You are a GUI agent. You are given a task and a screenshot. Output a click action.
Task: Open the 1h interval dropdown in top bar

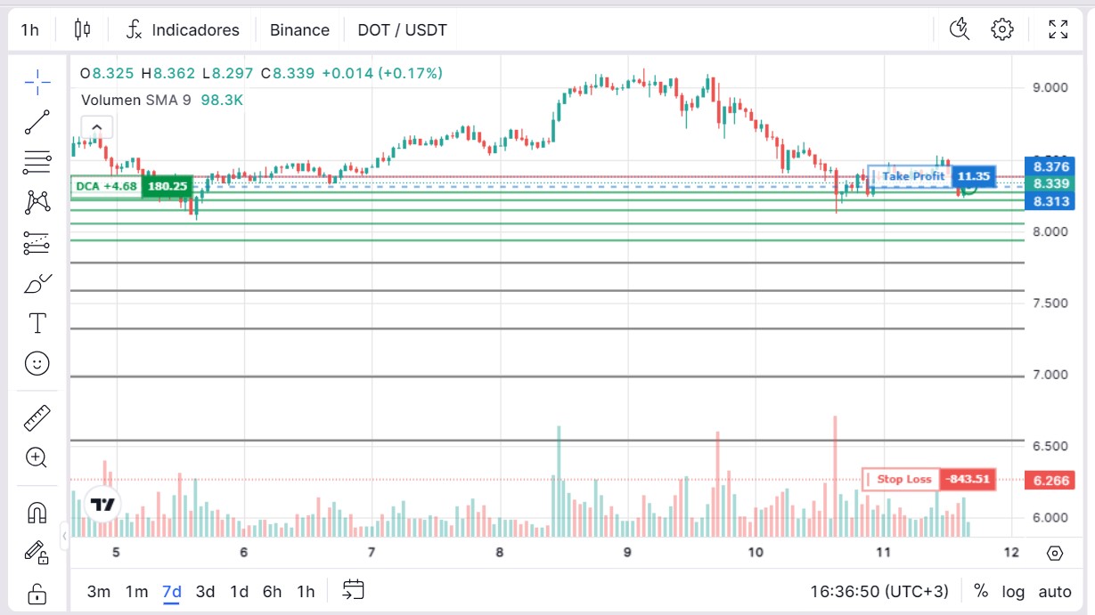click(x=30, y=29)
